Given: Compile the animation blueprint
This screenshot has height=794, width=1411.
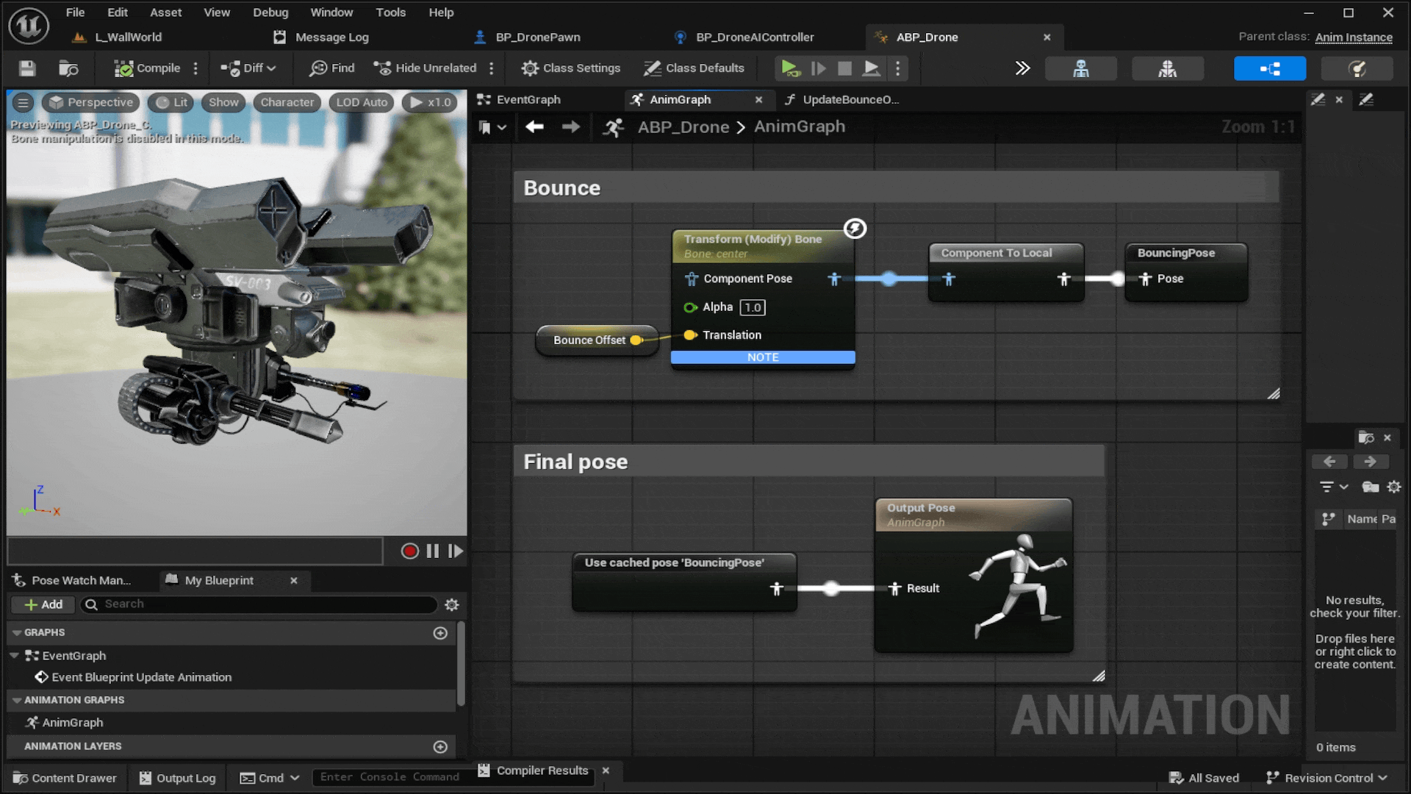Looking at the screenshot, I should coord(147,68).
